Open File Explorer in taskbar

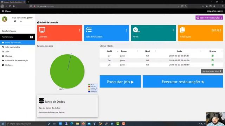pyautogui.click(x=77, y=124)
